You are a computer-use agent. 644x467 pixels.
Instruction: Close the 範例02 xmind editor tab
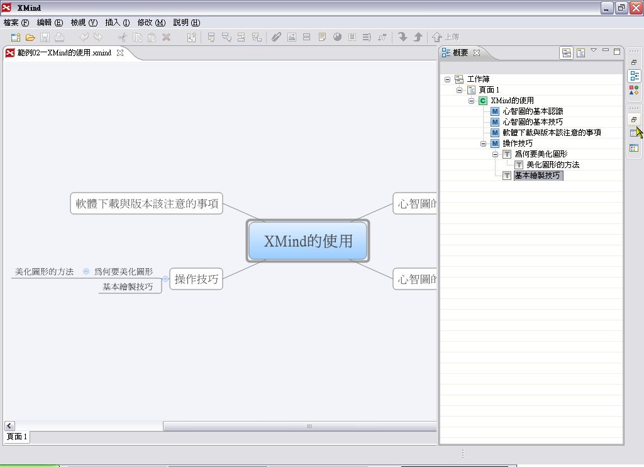point(120,53)
